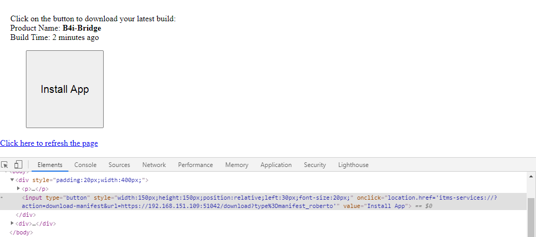Open the Security tab

pyautogui.click(x=315, y=165)
